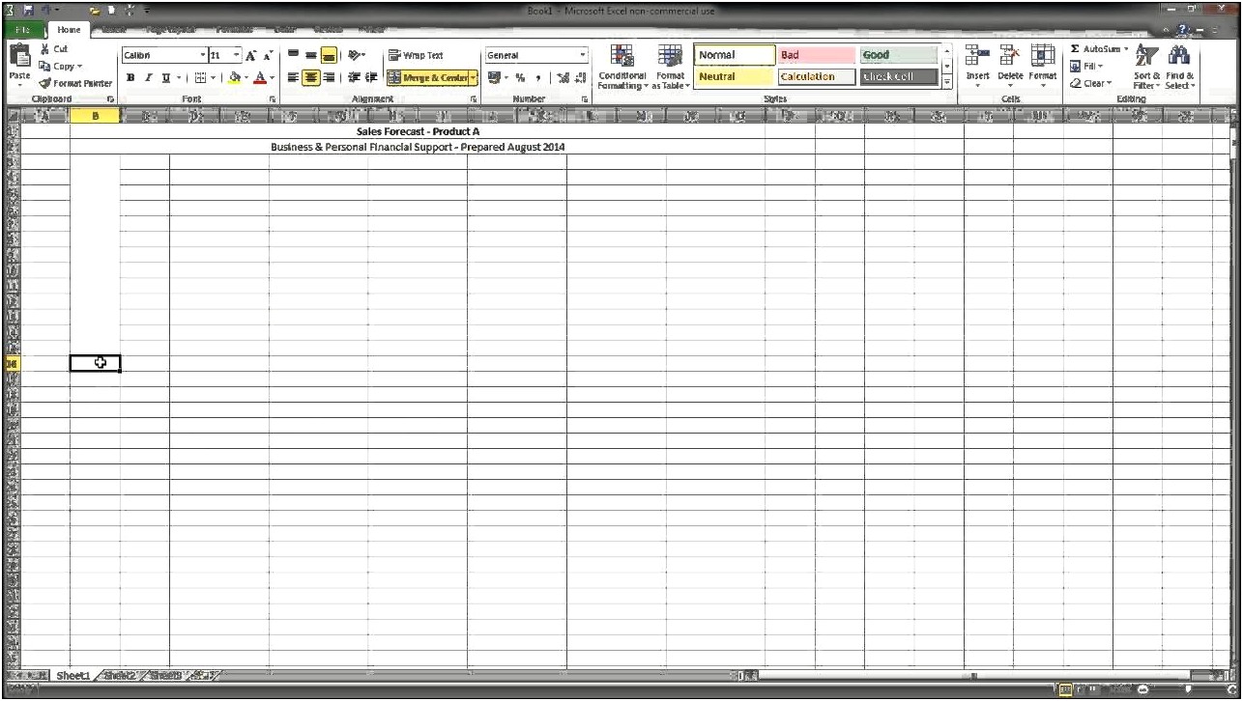Image resolution: width=1243 pixels, height=701 pixels.
Task: Expand the cell Styles gallery
Action: point(947,83)
